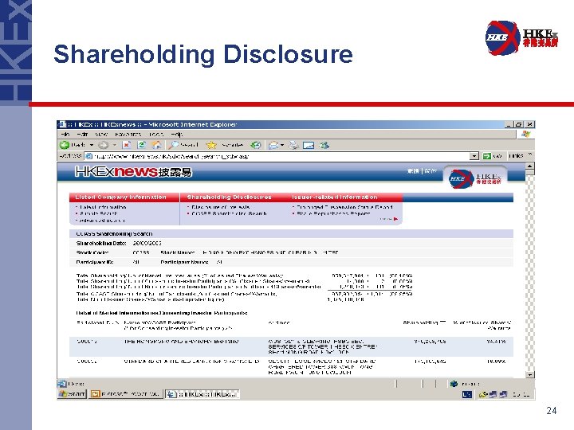Click the Start button on taskbar

73,394
